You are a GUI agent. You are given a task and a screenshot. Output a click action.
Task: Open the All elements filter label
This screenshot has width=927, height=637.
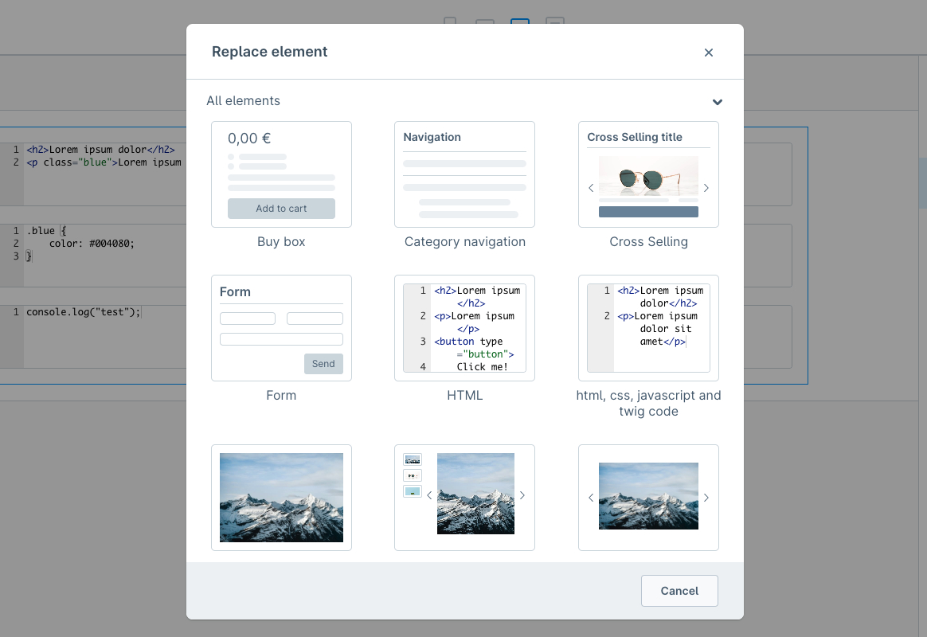pyautogui.click(x=244, y=101)
